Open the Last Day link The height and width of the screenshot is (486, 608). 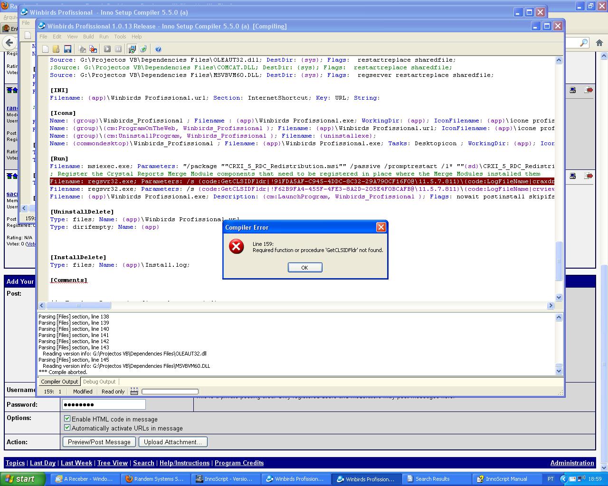(x=43, y=463)
